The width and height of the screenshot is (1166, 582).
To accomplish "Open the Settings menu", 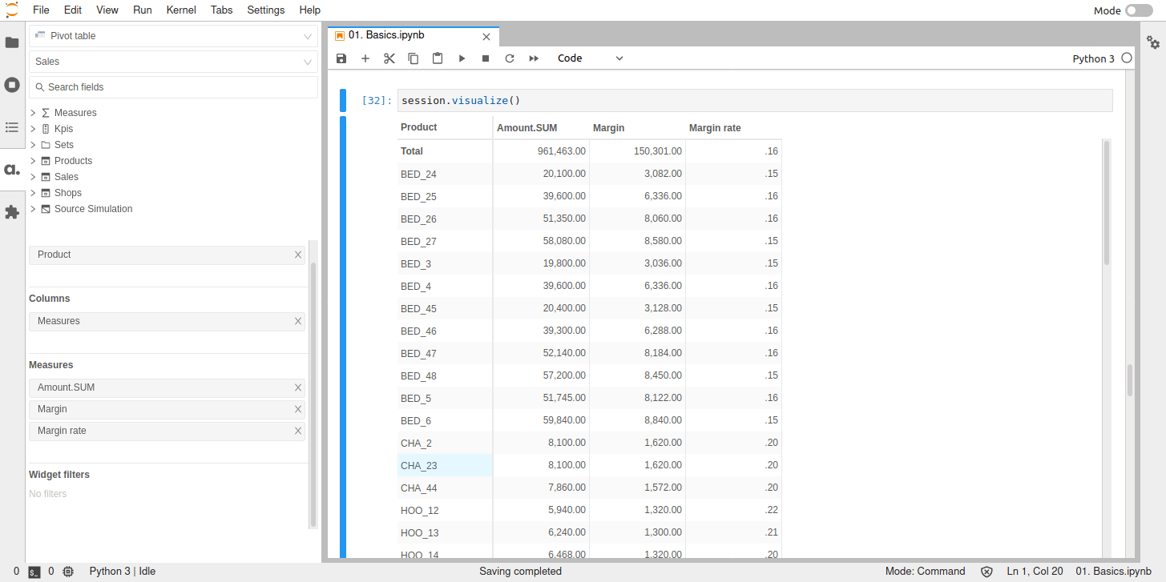I will tap(266, 10).
